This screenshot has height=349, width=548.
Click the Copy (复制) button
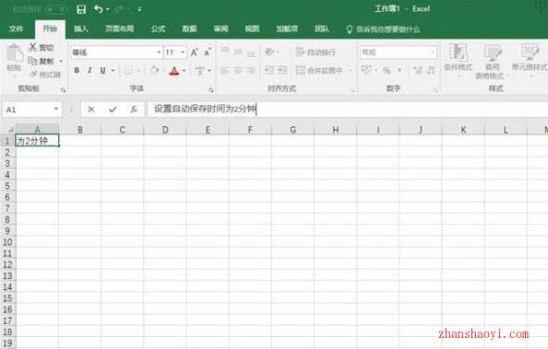[42, 61]
